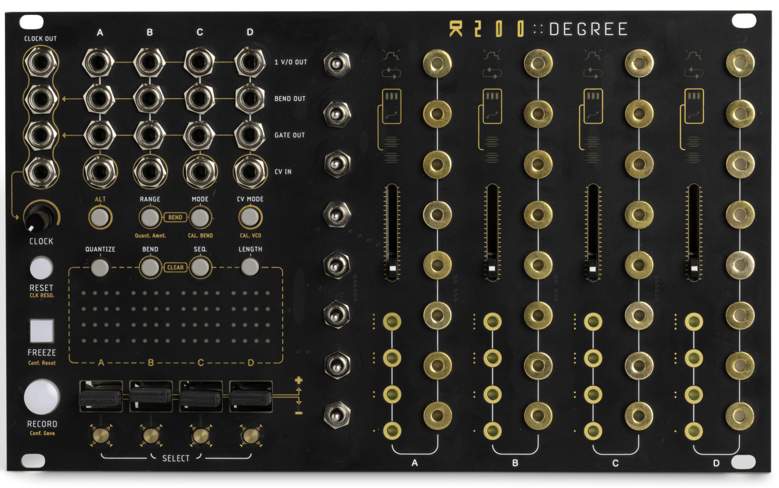The image size is (779, 488).
Task: Click the channel A CV IN jack
Action: pos(100,172)
